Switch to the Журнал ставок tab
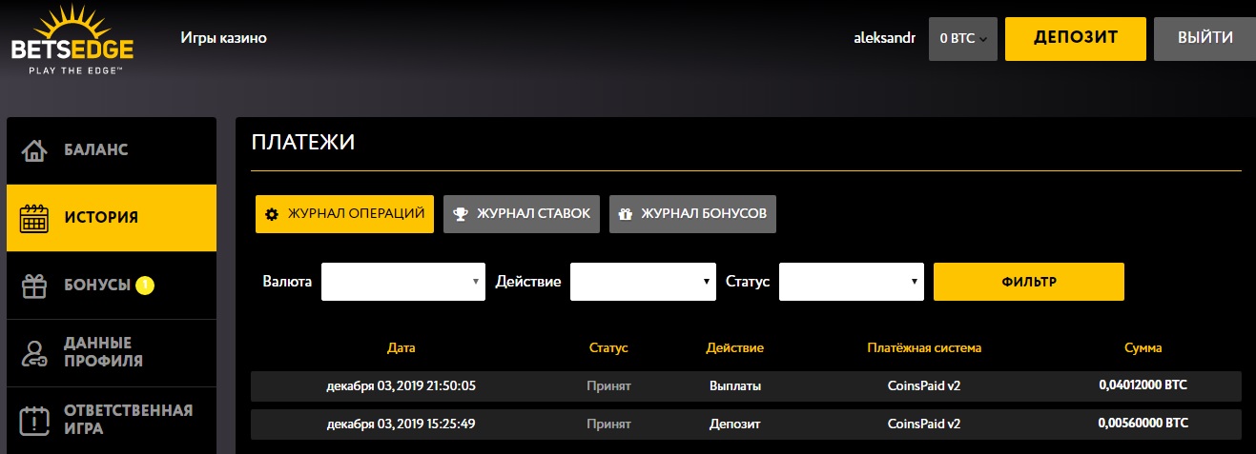 (522, 214)
